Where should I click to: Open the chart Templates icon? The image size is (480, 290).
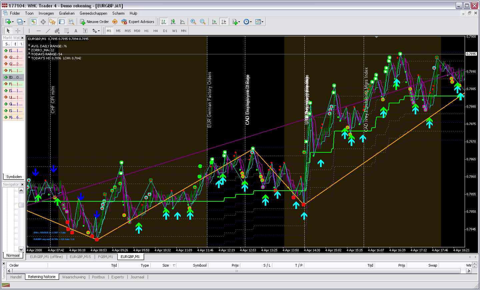pos(258,22)
